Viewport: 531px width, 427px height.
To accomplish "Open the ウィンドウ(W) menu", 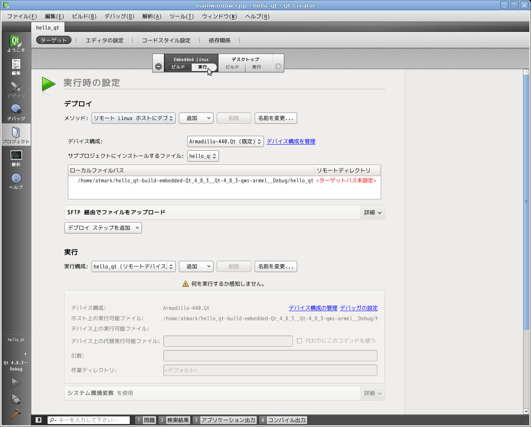I will pos(219,16).
